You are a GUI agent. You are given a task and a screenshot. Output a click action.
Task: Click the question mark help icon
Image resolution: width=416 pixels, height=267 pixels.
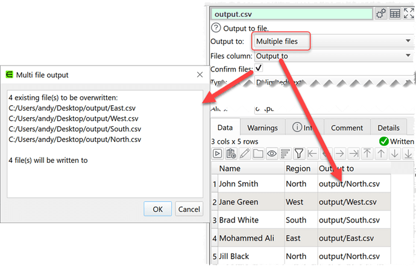216,28
